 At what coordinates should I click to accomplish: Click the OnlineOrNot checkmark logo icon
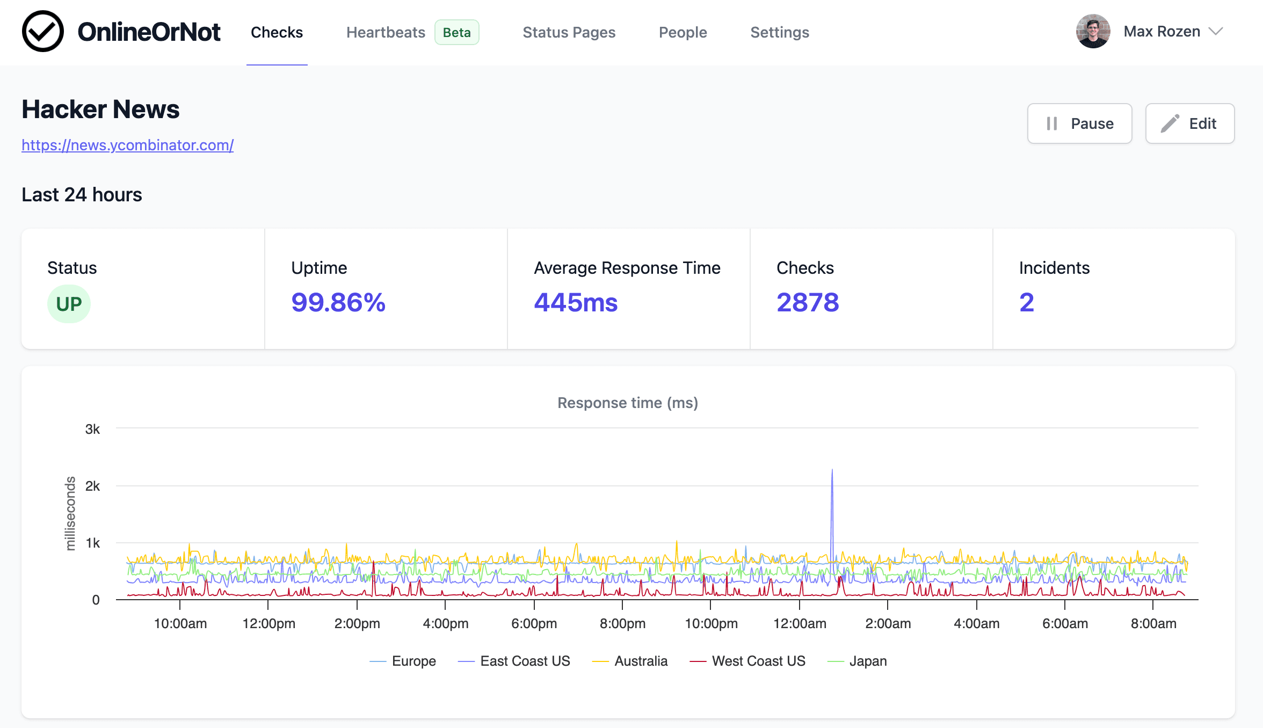(43, 32)
